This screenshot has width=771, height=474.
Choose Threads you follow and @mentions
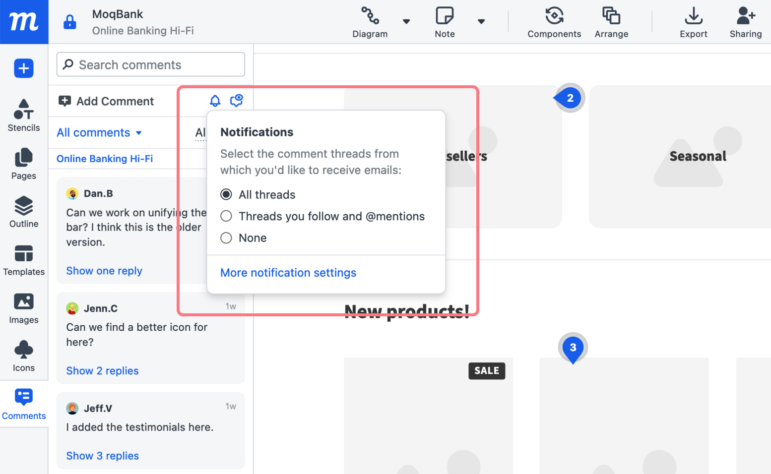226,216
